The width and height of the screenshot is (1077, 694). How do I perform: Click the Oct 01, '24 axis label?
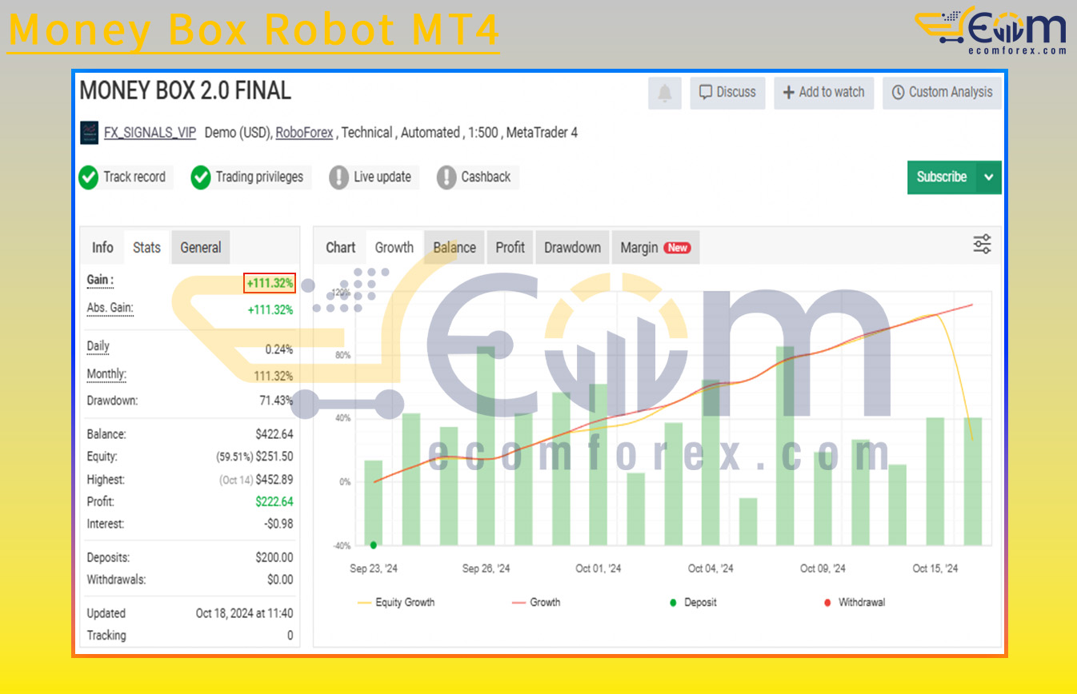coord(598,568)
